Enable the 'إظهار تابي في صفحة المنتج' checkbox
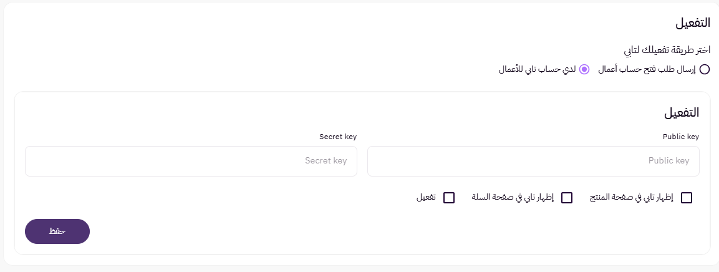The image size is (719, 272). (687, 198)
